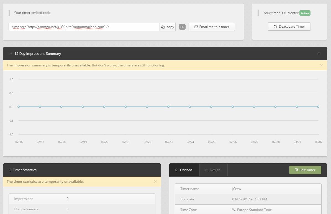Click the icon beside Timer Statistics title

point(10,170)
